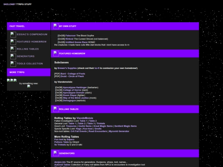Open the Great Magic Items table
This screenshot has height=167, width=223.
pos(103,126)
